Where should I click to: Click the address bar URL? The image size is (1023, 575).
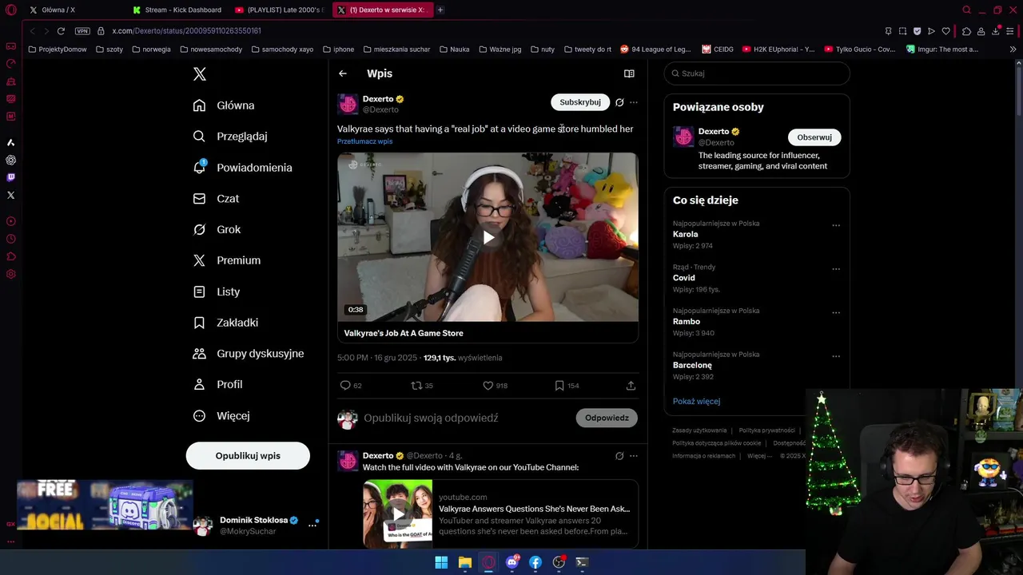186,31
